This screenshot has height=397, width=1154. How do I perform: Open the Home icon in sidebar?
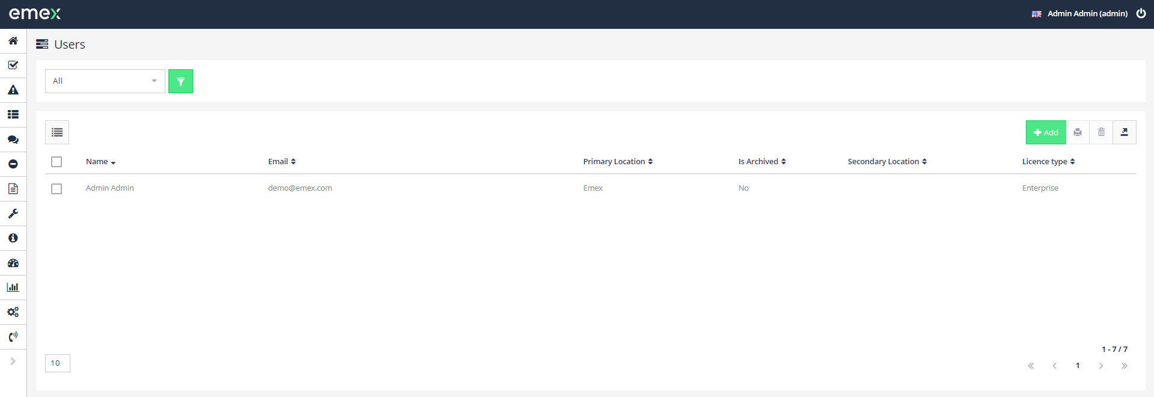(13, 41)
